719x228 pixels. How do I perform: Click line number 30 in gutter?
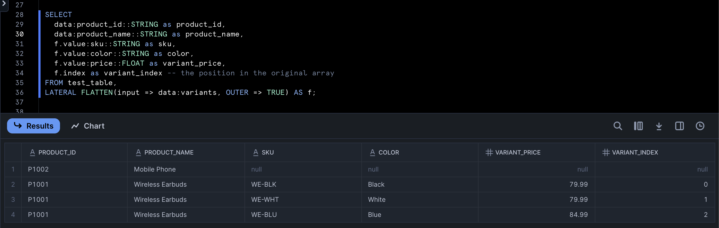(19, 34)
